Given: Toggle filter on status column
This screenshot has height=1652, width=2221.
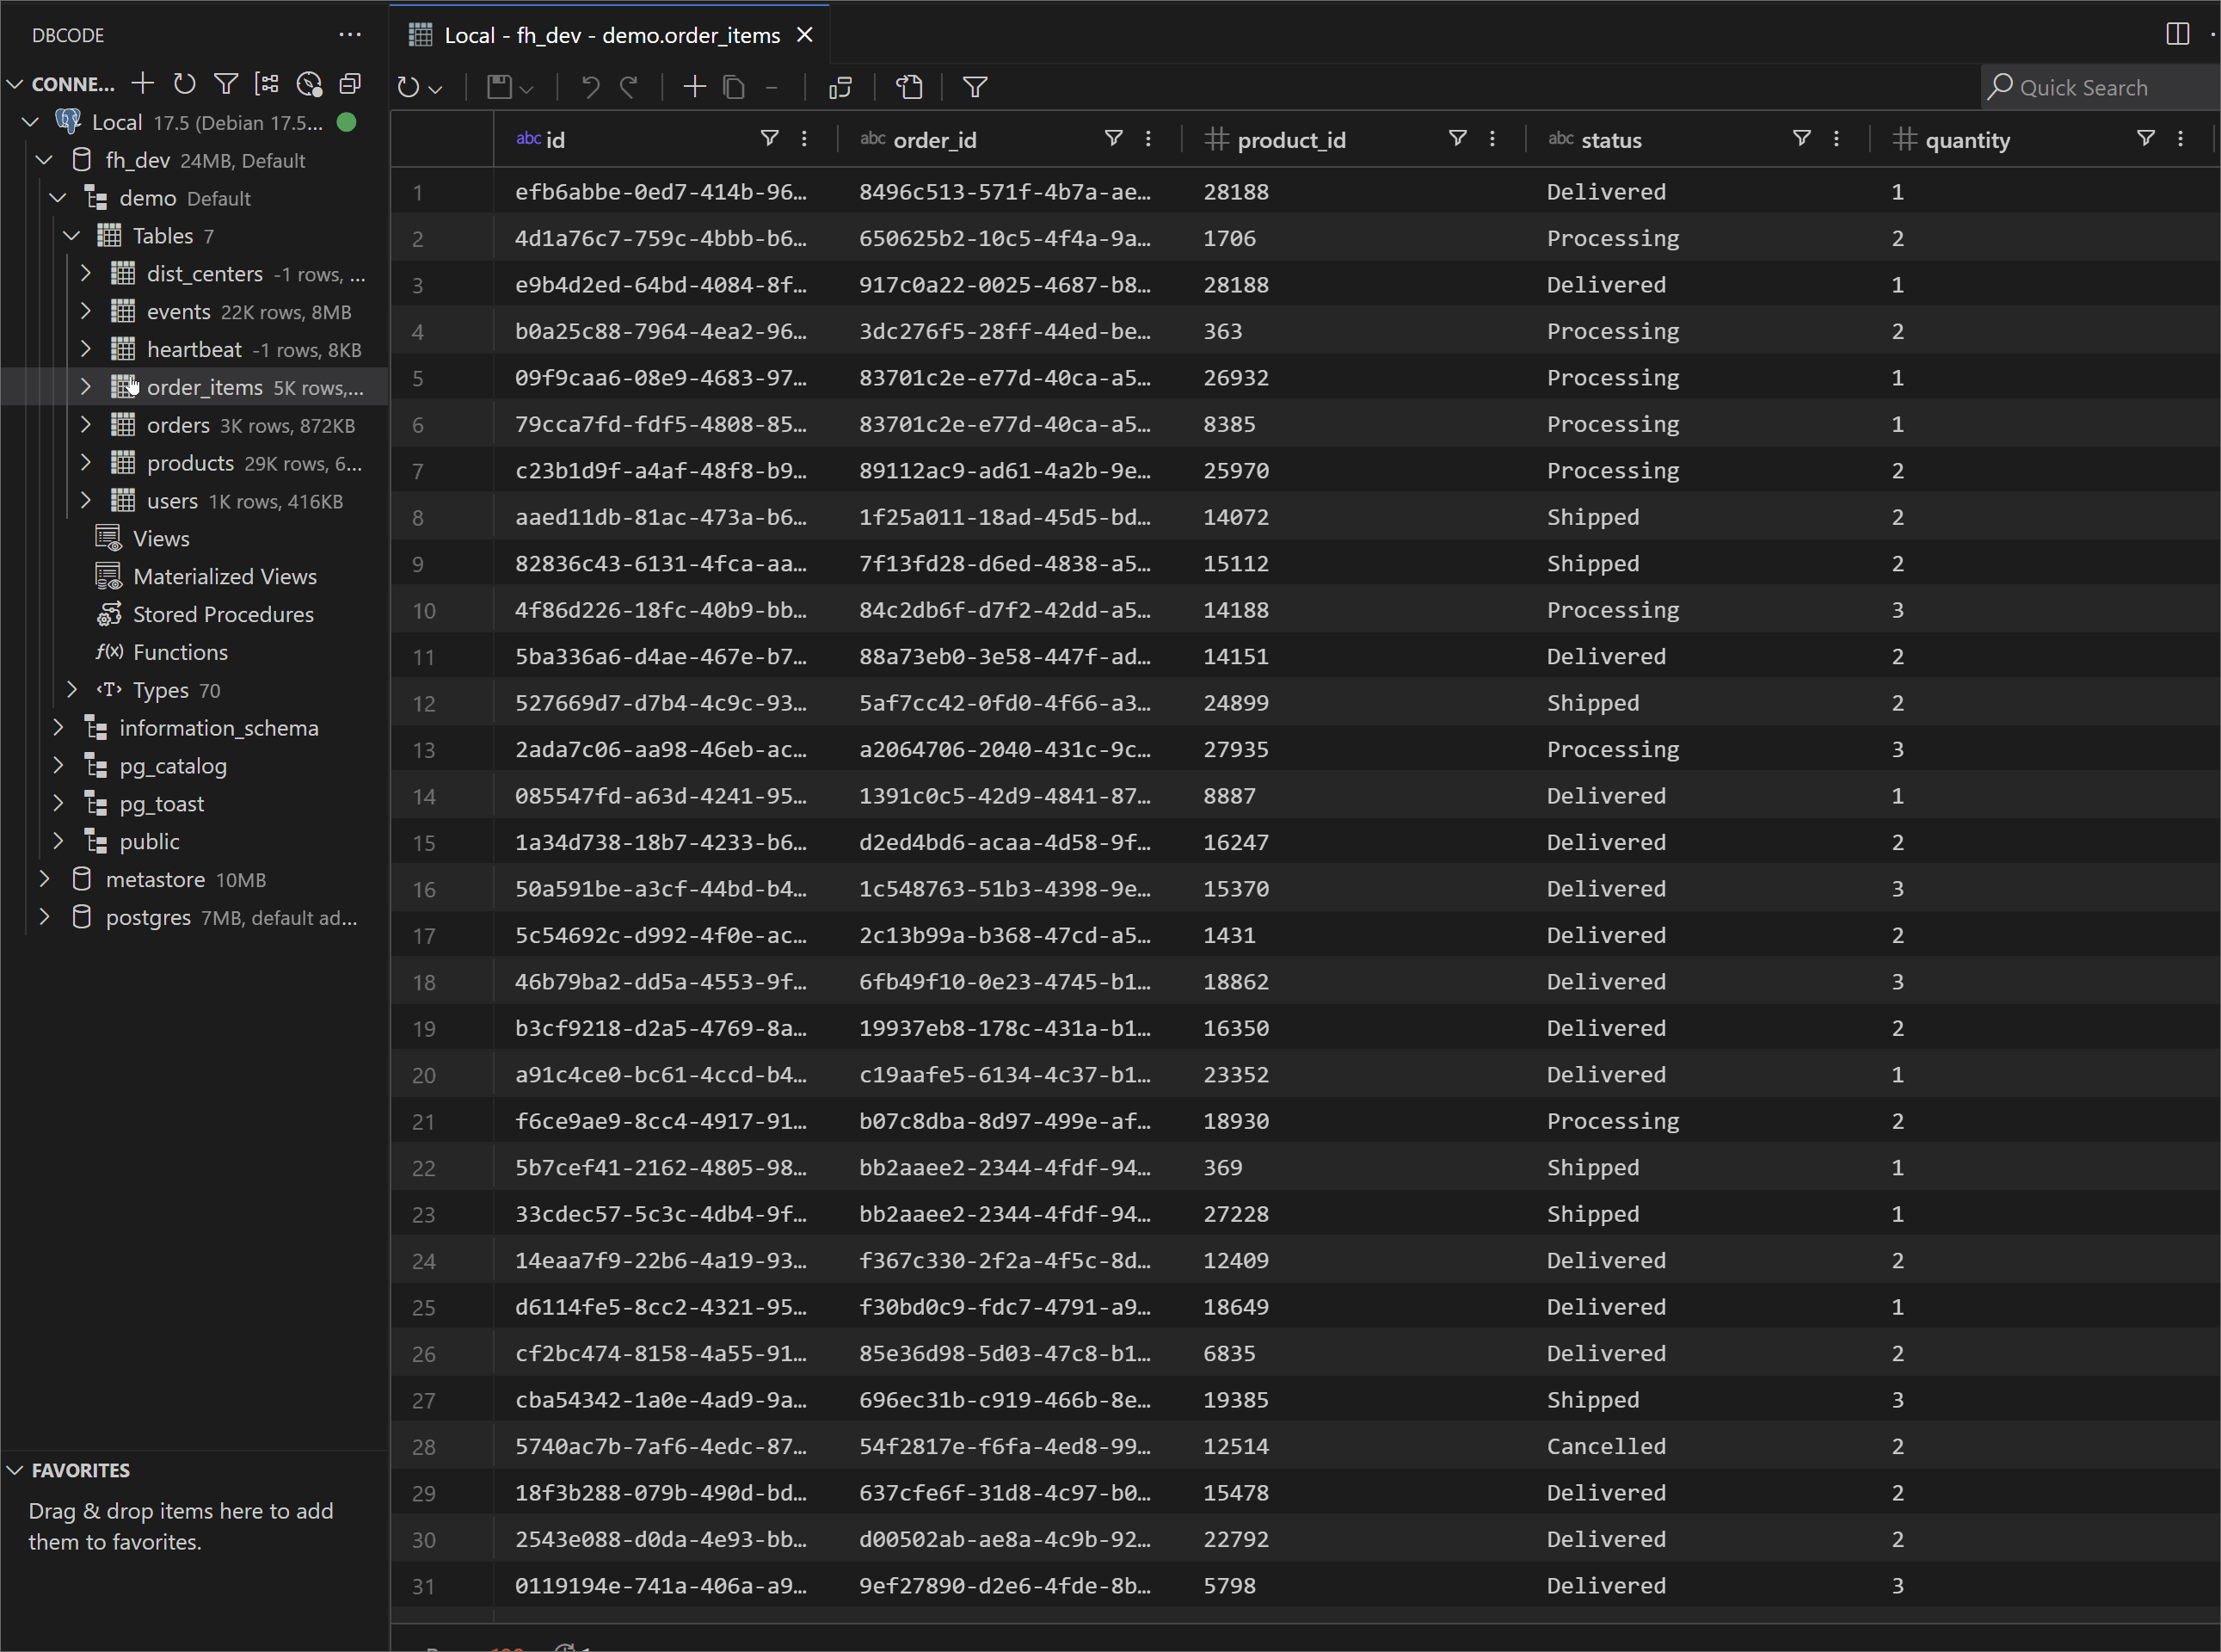Looking at the screenshot, I should (x=1801, y=138).
